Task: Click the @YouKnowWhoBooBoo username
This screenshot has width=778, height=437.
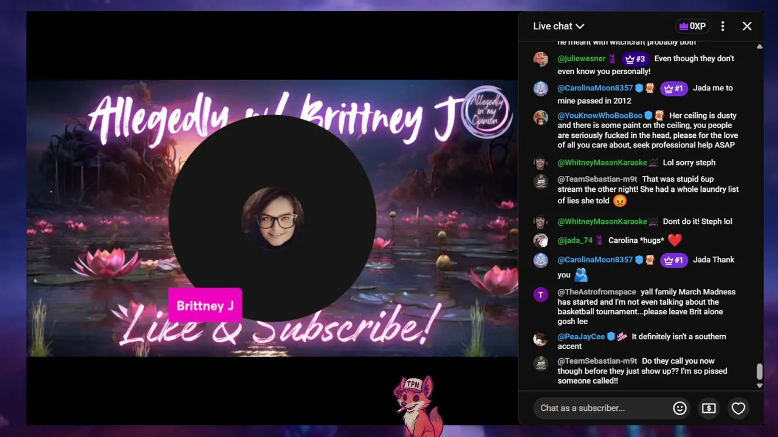Action: tap(600, 115)
